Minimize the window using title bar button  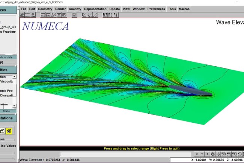pyautogui.click(x=237, y=2)
